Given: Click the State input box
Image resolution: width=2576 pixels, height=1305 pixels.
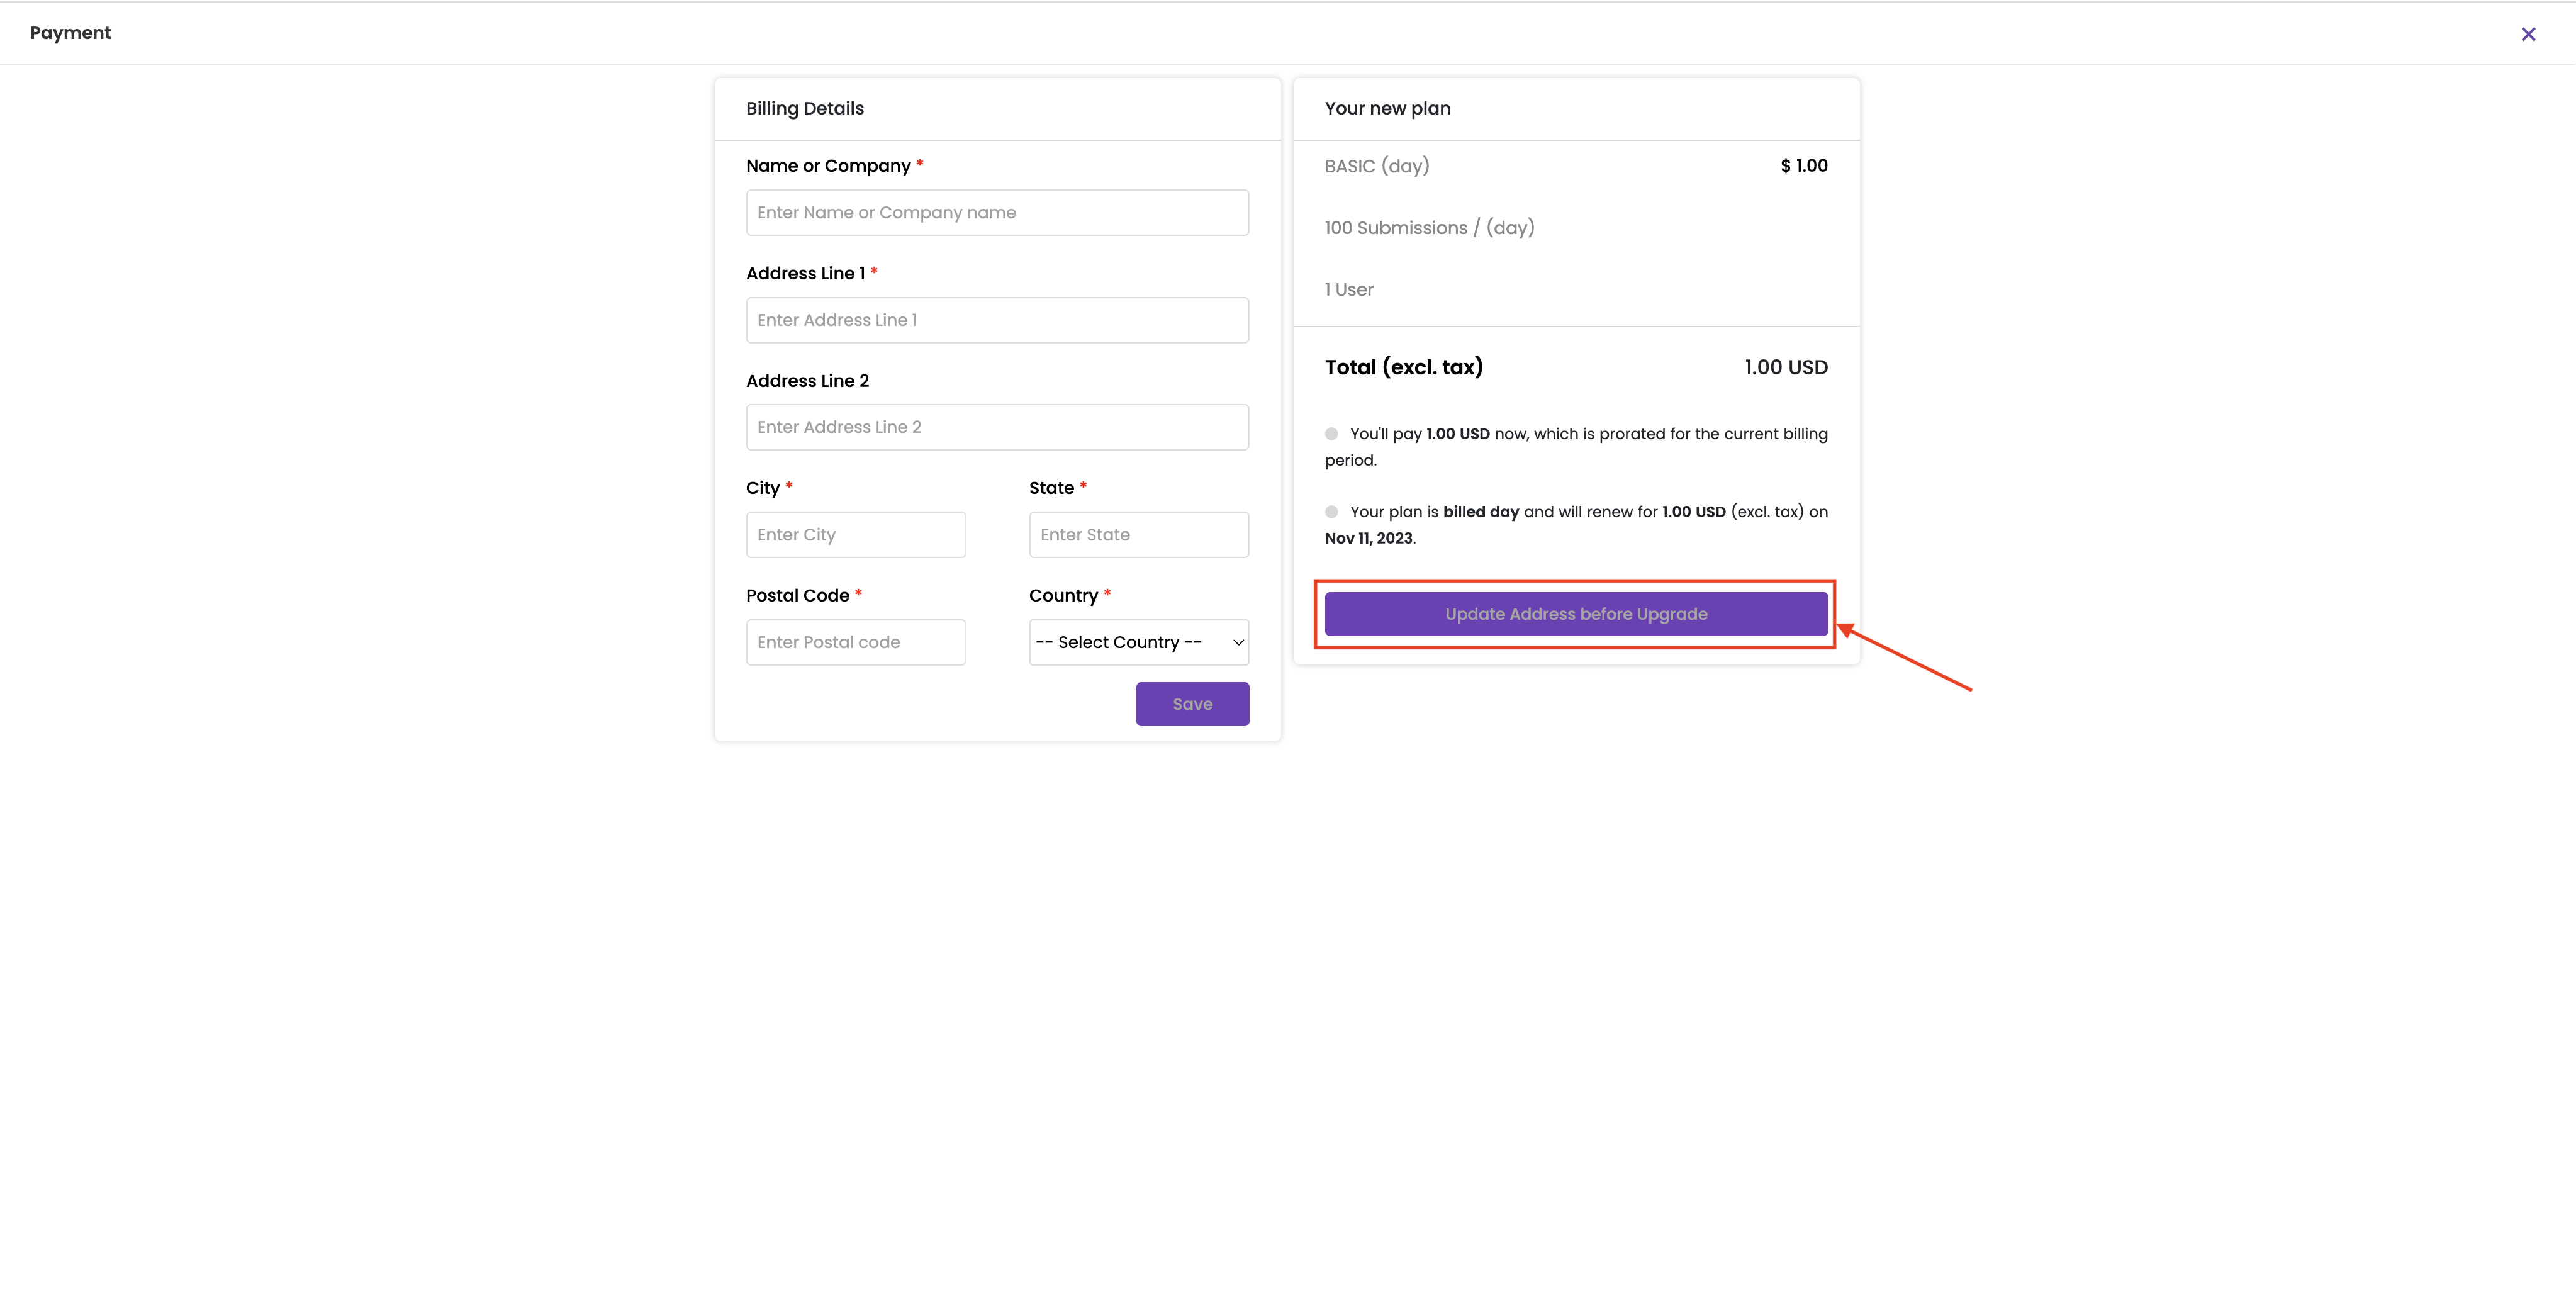Looking at the screenshot, I should click(1139, 535).
